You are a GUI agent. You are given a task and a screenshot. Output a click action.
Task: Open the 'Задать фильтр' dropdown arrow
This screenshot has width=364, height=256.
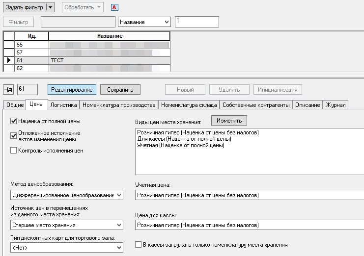(x=51, y=7)
